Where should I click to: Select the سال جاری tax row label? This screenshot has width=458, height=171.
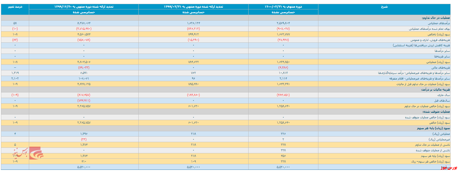(443, 95)
